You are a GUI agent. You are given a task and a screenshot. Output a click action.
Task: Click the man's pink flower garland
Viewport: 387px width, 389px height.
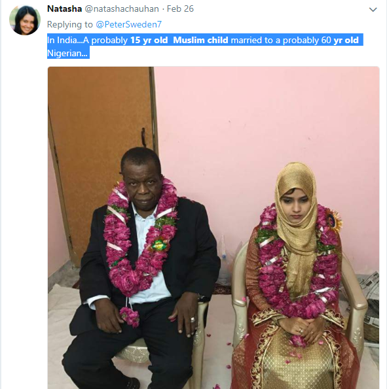[x=140, y=238]
